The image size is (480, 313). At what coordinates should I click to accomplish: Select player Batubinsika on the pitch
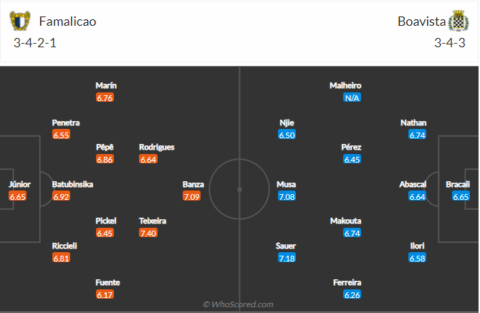(72, 184)
